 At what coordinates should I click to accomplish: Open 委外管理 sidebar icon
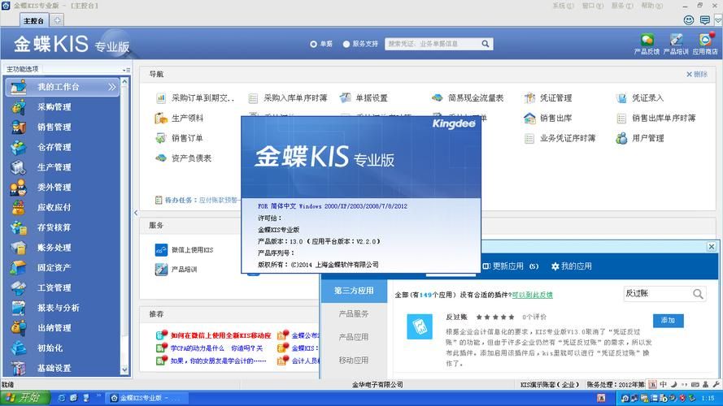point(19,188)
